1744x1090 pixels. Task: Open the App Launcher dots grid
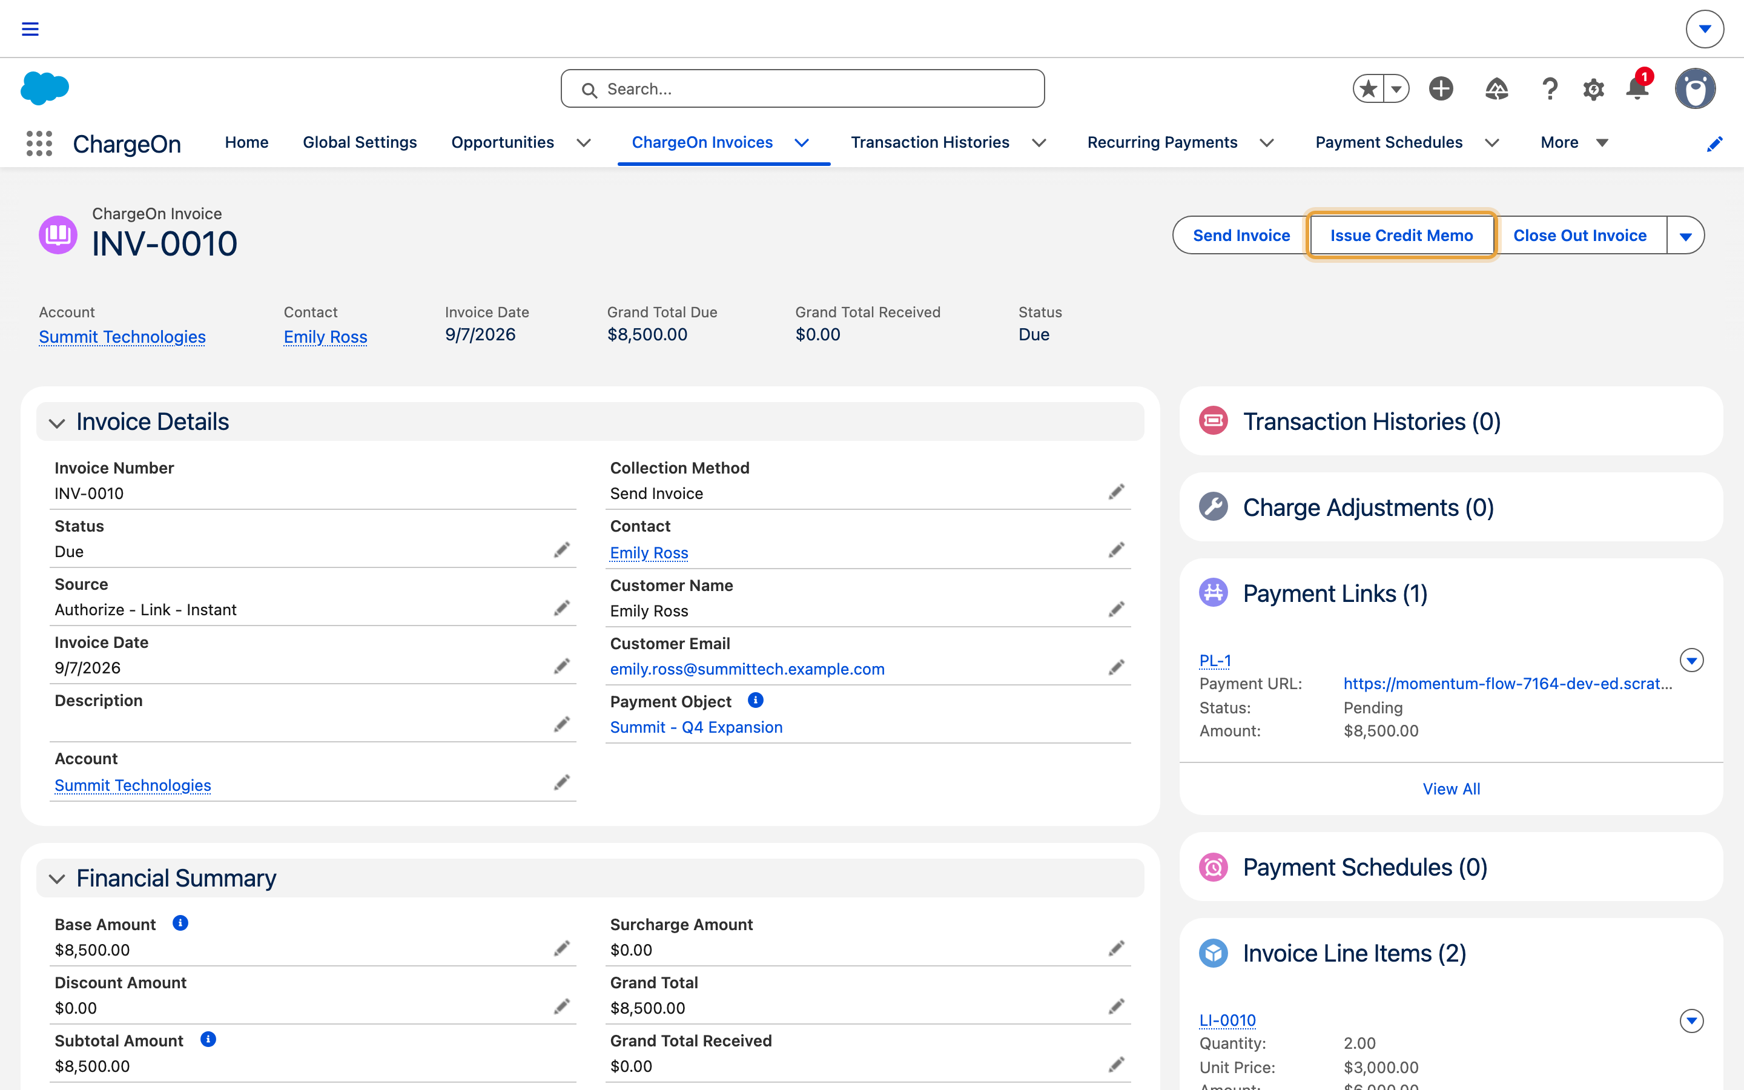coord(39,144)
